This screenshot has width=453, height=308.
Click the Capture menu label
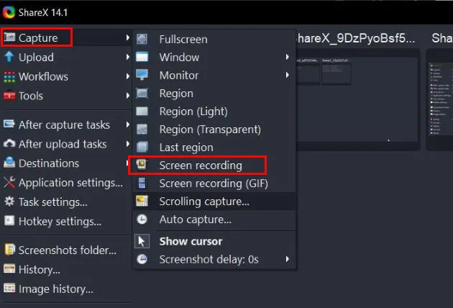[38, 38]
